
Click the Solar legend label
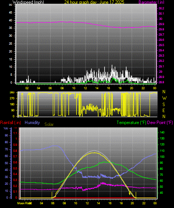pos(49,124)
